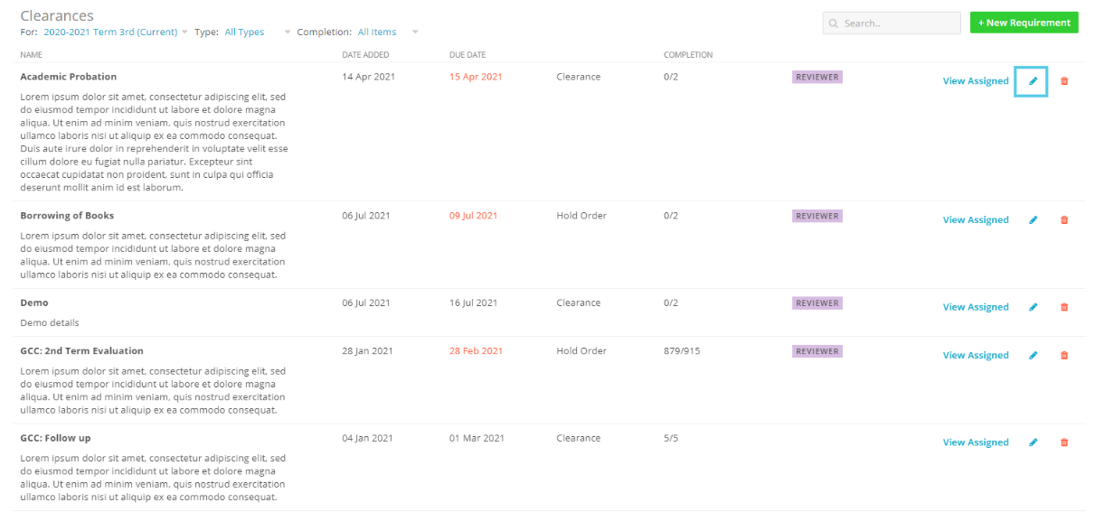Edit the Demo requirement

[x=1033, y=307]
